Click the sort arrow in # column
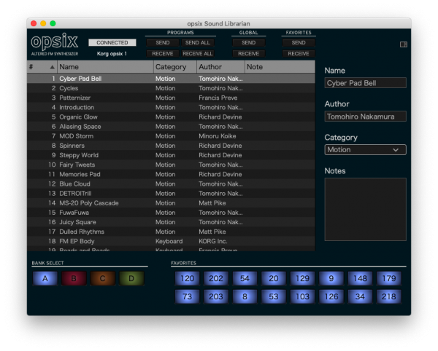This screenshot has width=438, height=351. click(x=53, y=67)
